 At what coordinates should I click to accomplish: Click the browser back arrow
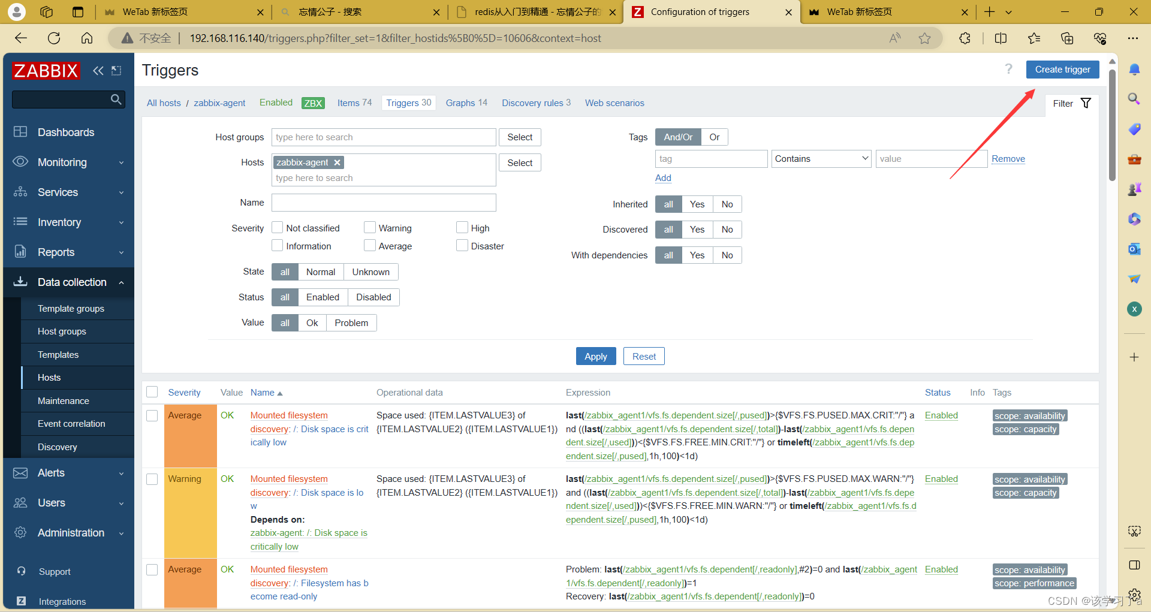[21, 38]
